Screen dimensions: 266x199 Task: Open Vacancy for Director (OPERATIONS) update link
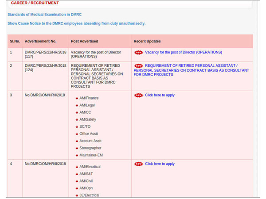tap(184, 52)
